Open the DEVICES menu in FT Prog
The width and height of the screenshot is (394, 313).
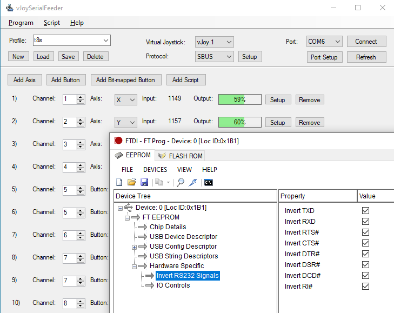[155, 169]
